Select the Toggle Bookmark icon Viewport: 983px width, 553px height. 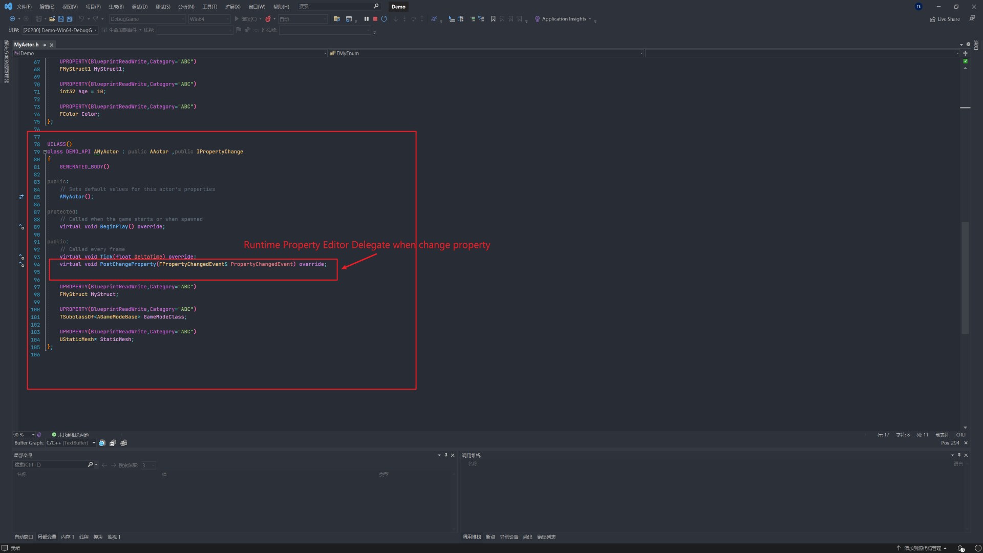(493, 18)
